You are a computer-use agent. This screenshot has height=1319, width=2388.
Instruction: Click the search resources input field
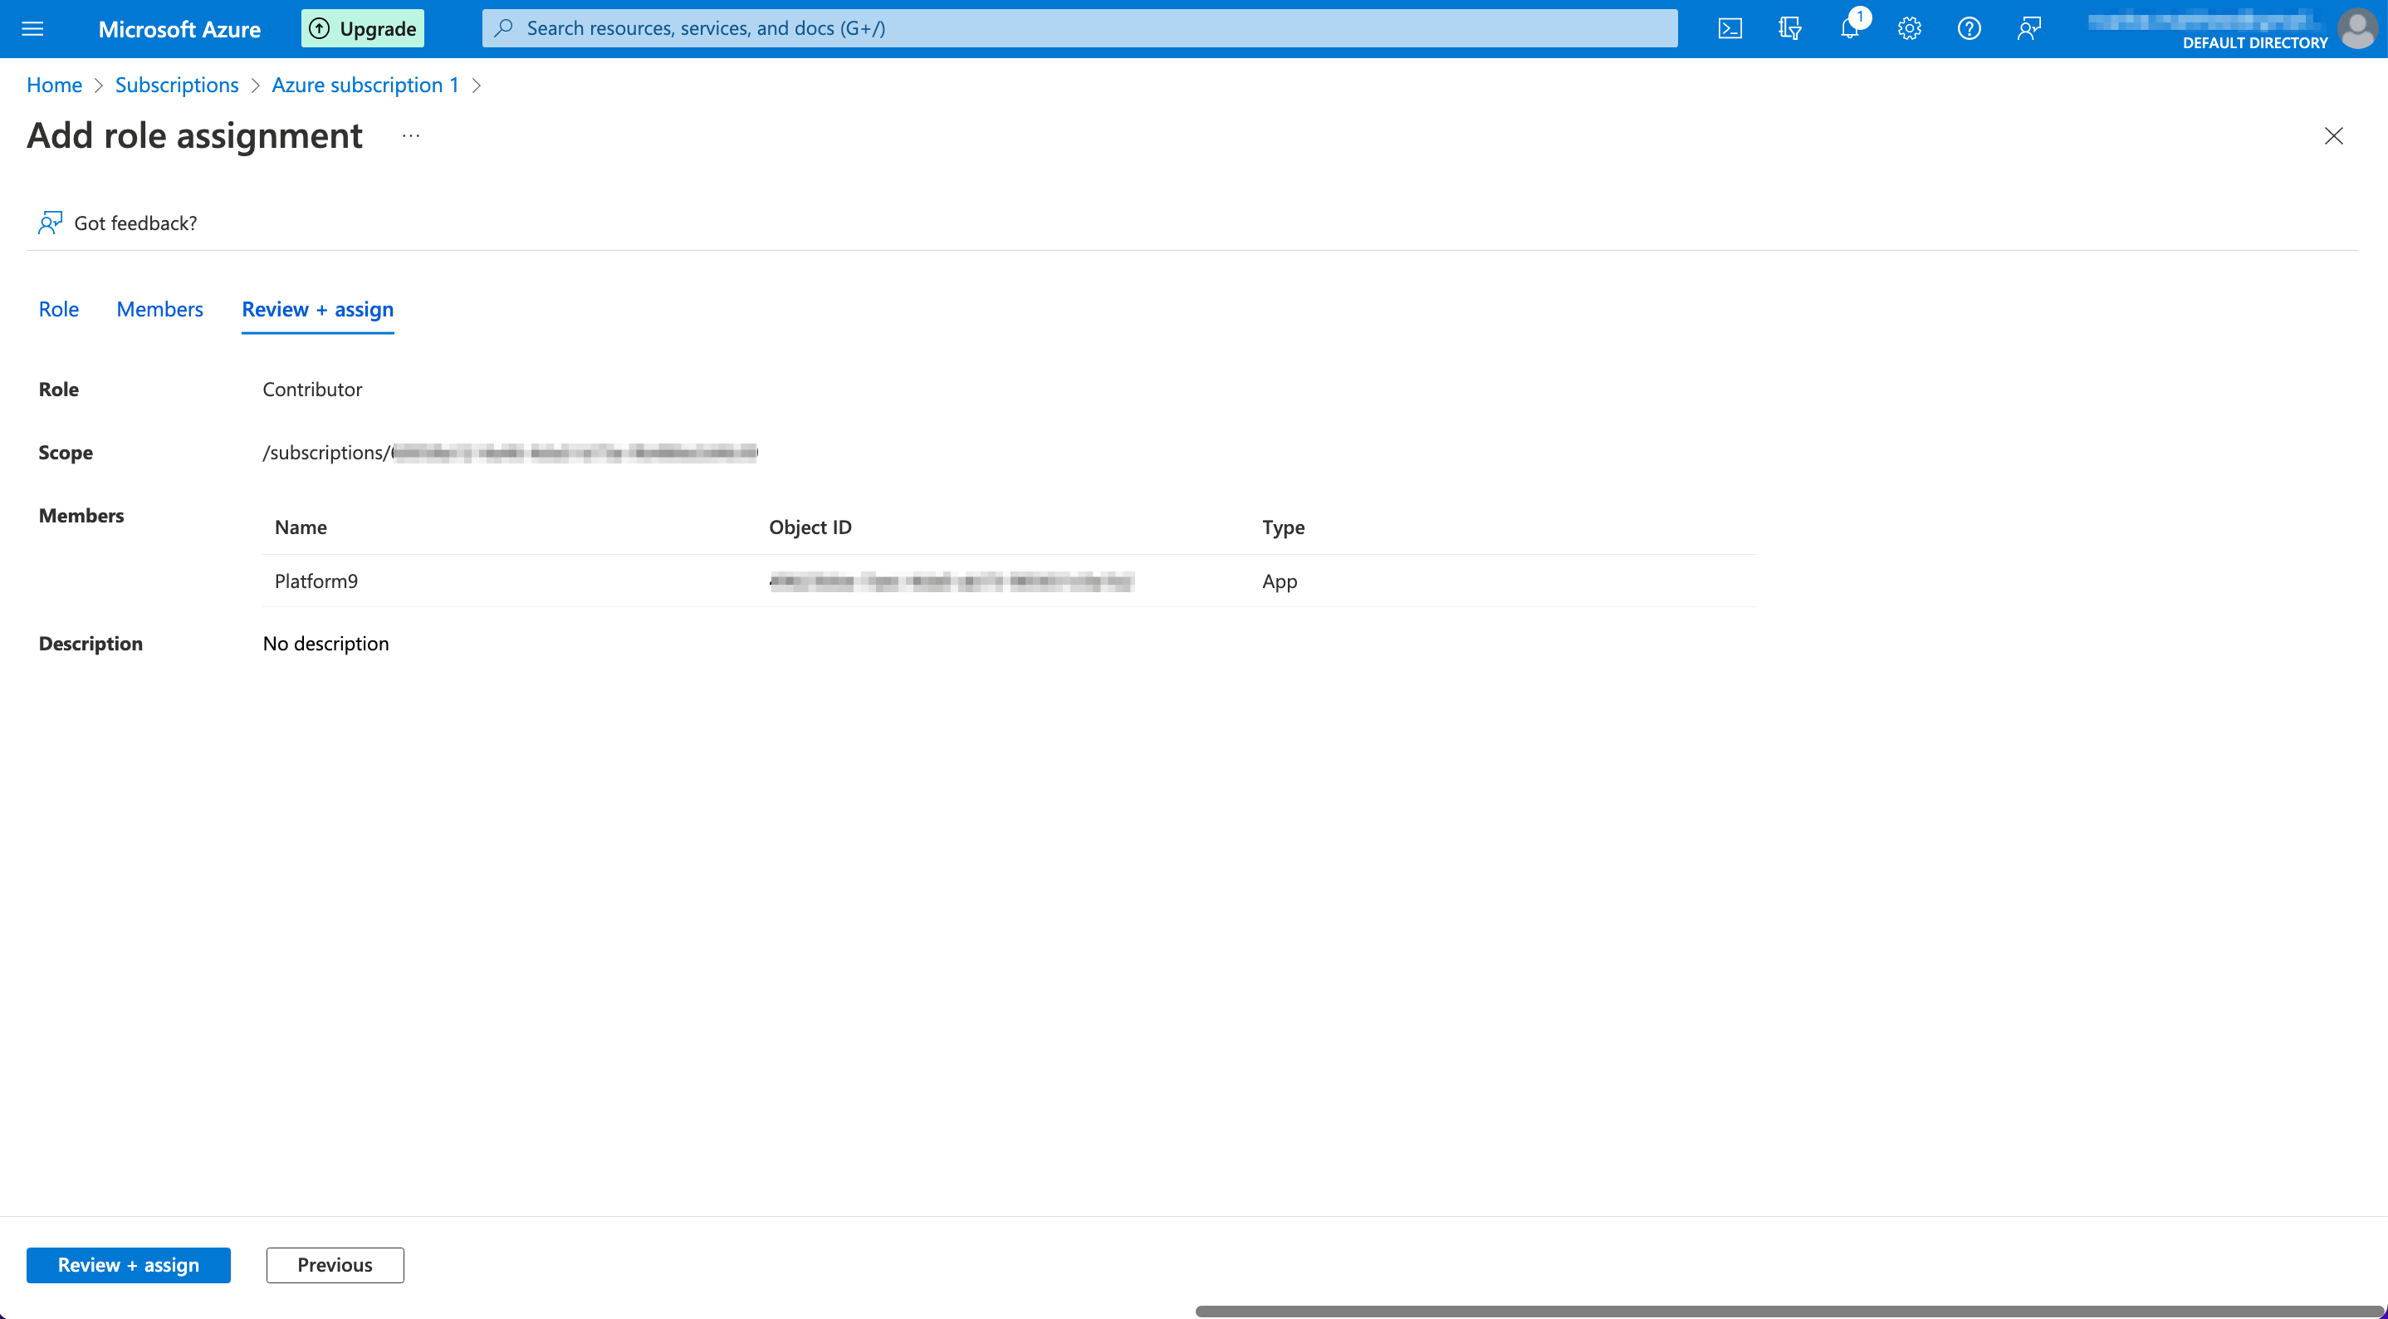point(1079,29)
